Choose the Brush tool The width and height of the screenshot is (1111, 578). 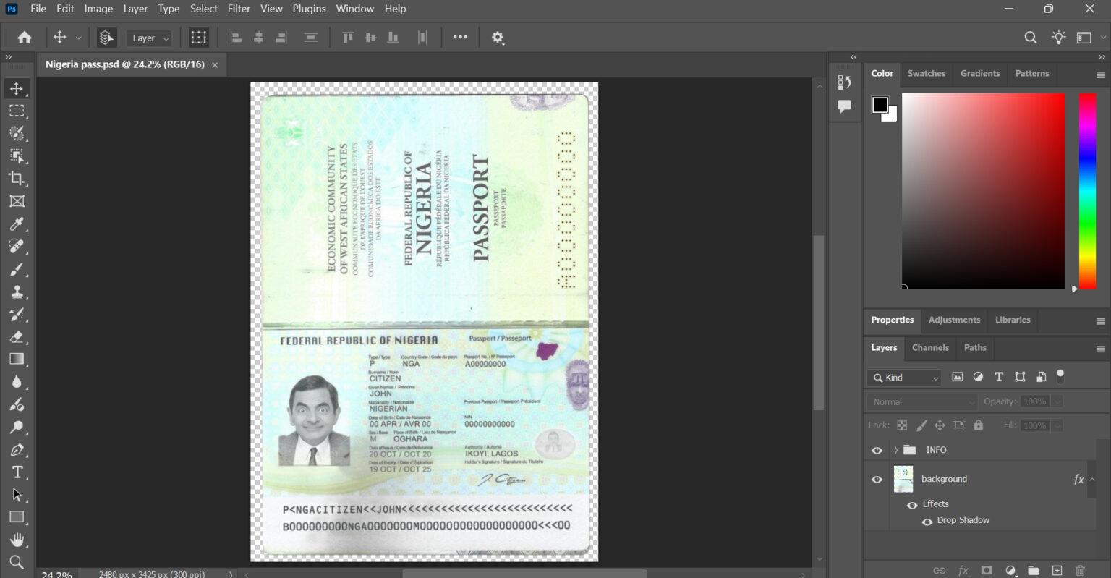pos(17,269)
